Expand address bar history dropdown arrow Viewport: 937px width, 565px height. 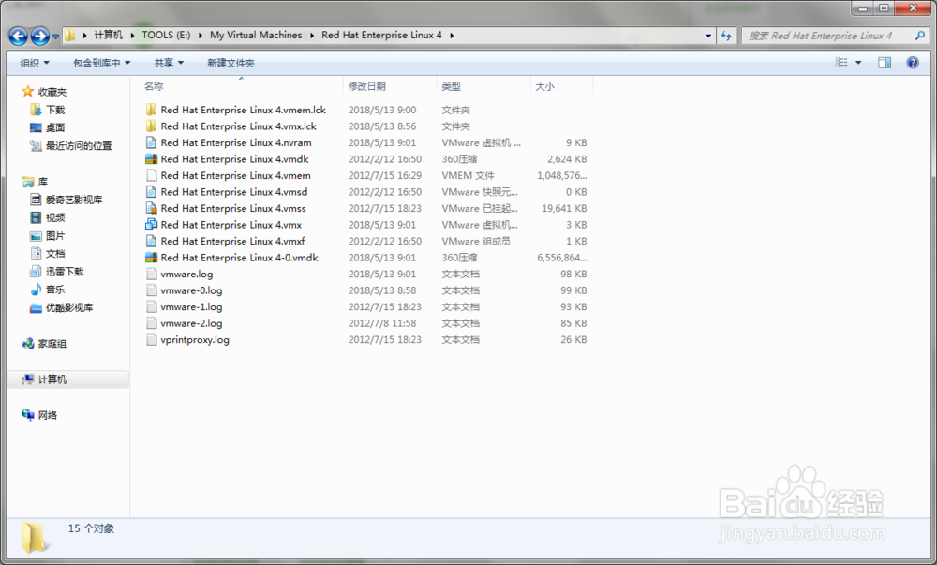pos(708,36)
